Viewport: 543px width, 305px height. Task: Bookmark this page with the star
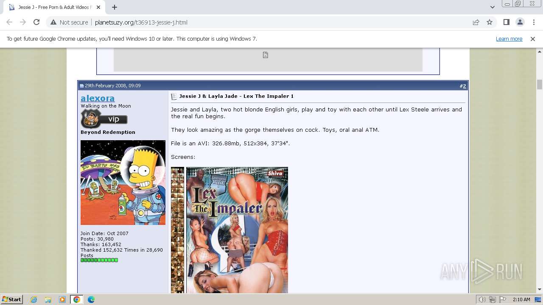pos(490,22)
